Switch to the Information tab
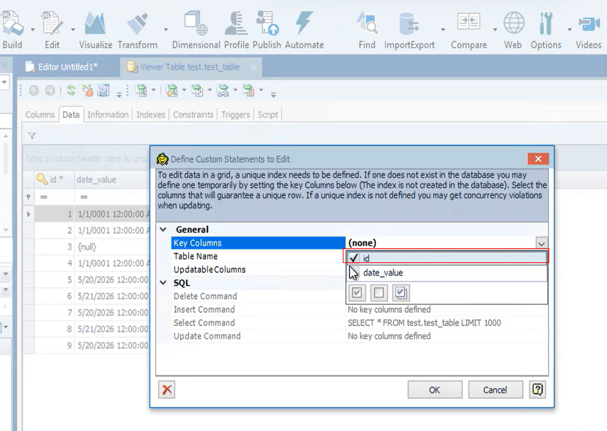607x431 pixels. (x=108, y=115)
